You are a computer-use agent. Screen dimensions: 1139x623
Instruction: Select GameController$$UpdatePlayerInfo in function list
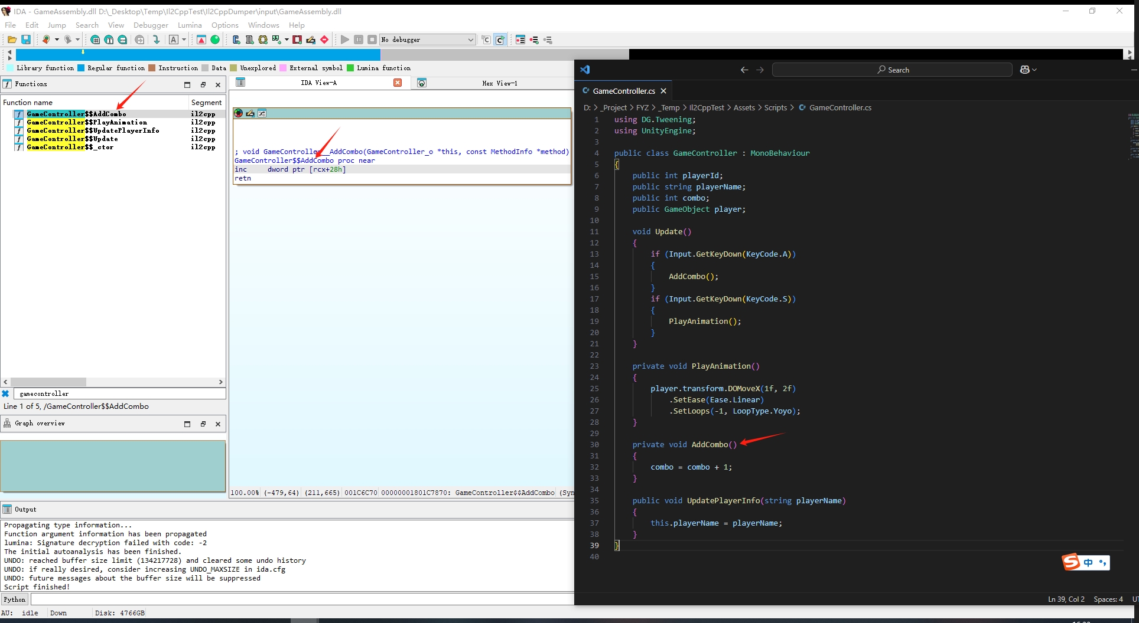93,130
